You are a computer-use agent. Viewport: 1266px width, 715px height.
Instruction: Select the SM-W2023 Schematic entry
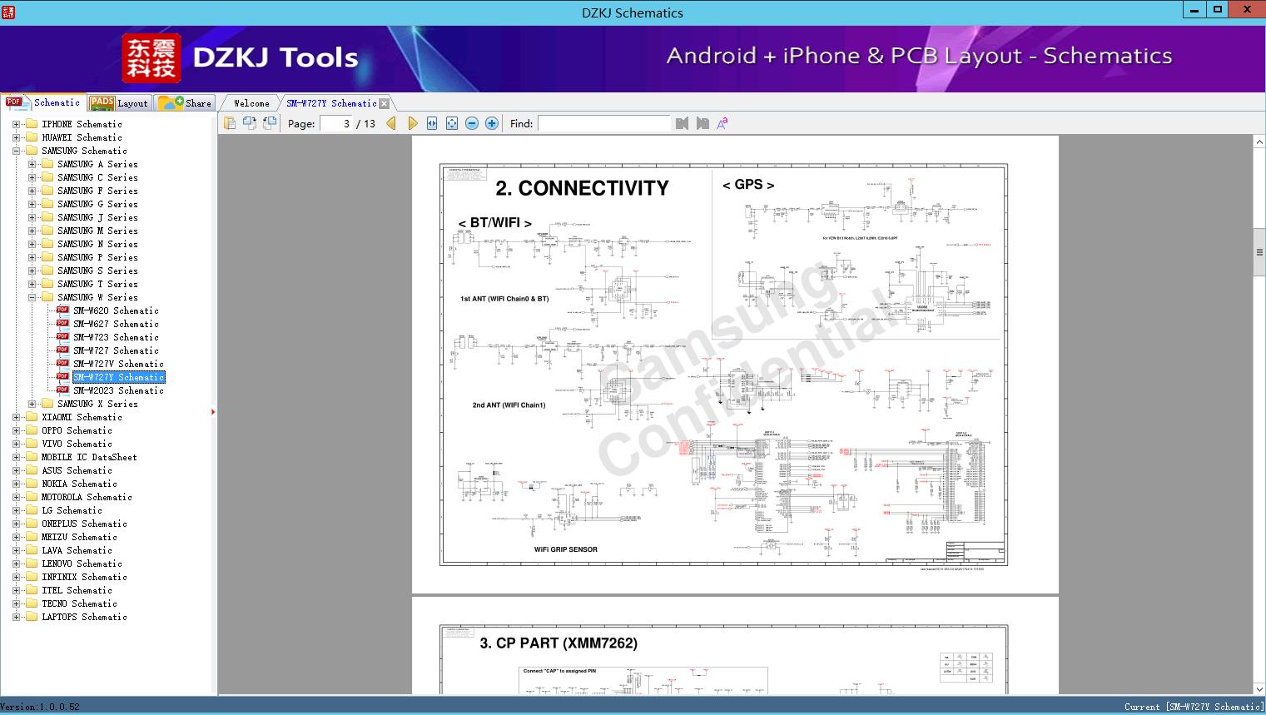118,390
